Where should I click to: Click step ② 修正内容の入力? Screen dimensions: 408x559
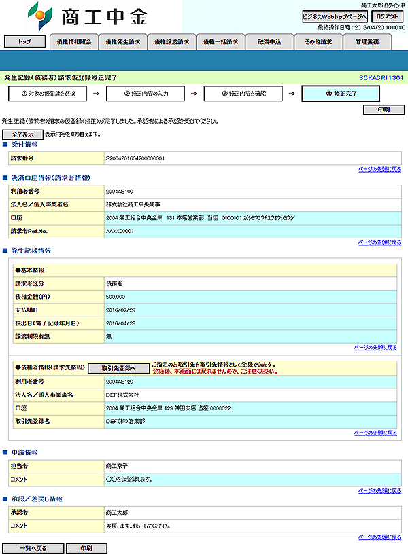click(x=146, y=94)
